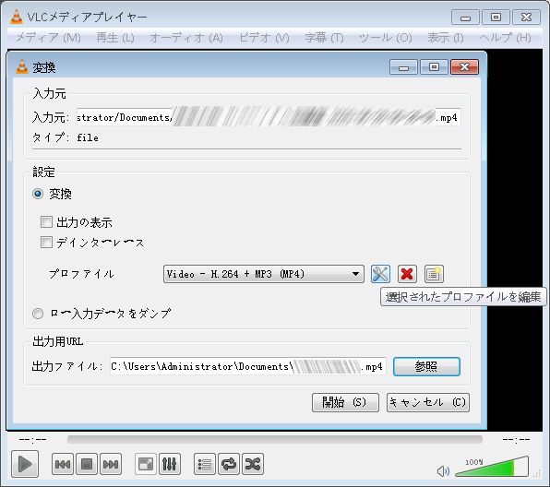Screen dimensions: 550x487
Task: Open extended settings equalizer icon
Action: [170, 464]
